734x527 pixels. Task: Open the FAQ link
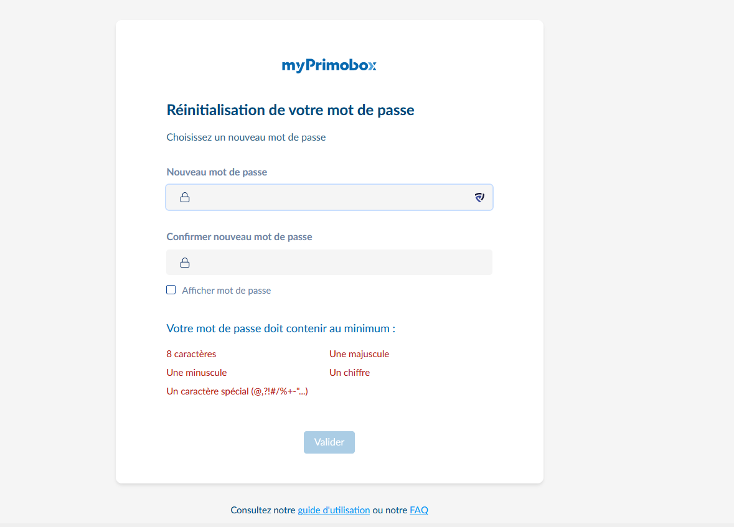[419, 510]
